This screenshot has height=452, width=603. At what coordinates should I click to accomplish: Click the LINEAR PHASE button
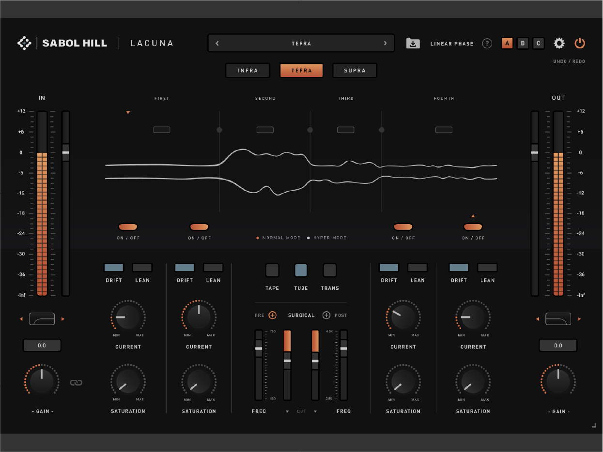point(452,44)
